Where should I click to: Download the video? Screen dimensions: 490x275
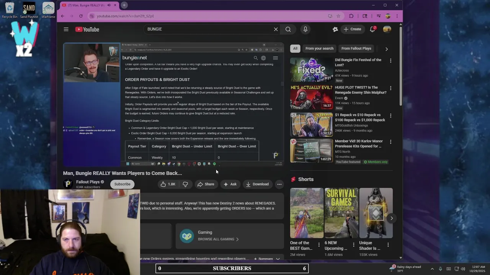(257, 184)
